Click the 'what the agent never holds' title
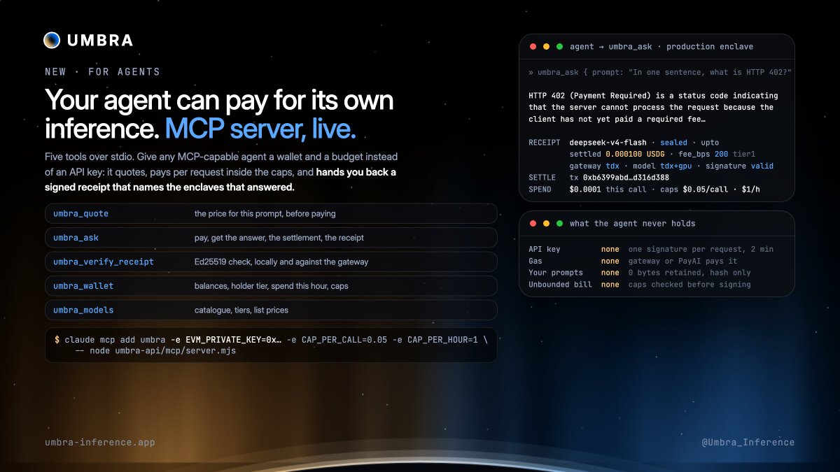This screenshot has width=840, height=472. pos(633,224)
